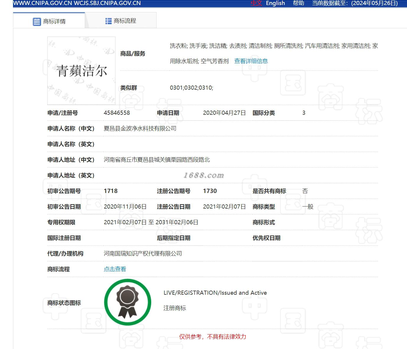Select the international class value 3
Image resolution: width=407 pixels, height=349 pixels.
click(304, 113)
